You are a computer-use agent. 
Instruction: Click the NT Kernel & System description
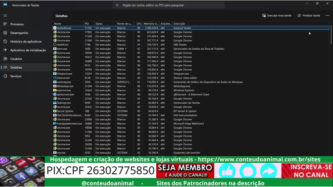[x=185, y=111]
